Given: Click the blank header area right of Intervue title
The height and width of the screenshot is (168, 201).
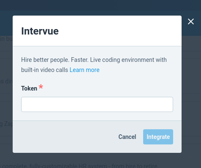Looking at the screenshot, I should coord(120,31).
